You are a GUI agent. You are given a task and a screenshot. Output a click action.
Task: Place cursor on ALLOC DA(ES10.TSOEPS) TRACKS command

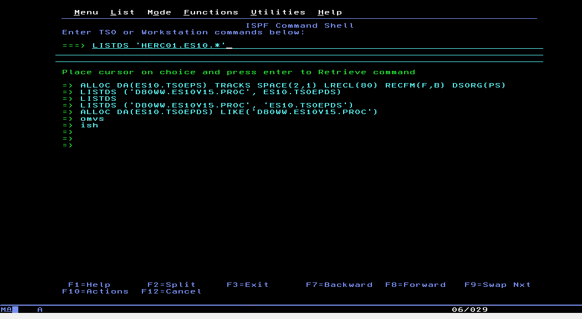pyautogui.click(x=293, y=85)
